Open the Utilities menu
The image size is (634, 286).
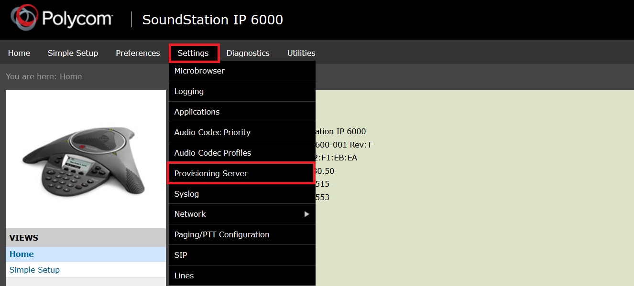pyautogui.click(x=301, y=53)
